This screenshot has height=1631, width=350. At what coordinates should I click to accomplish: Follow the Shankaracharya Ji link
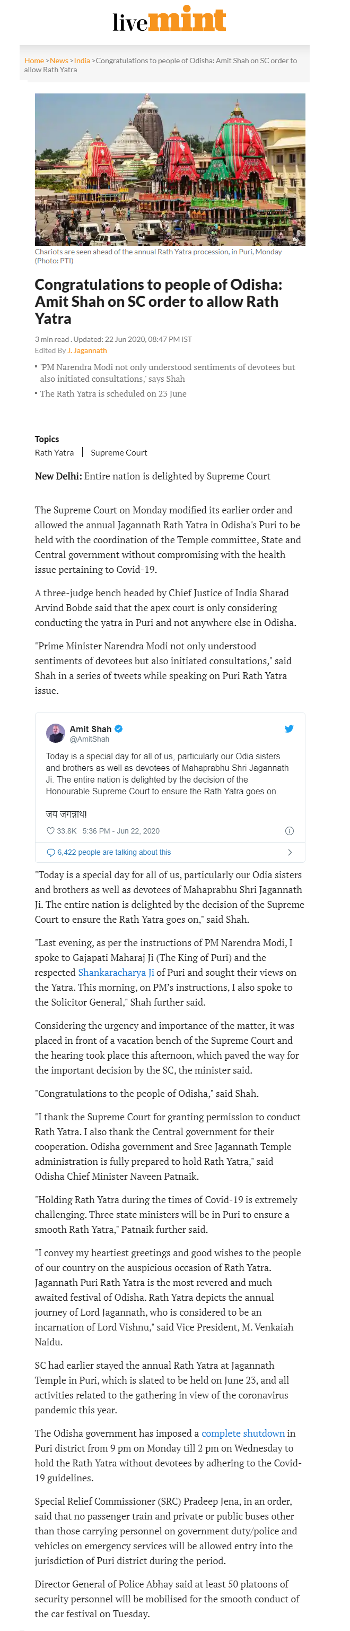tap(116, 973)
